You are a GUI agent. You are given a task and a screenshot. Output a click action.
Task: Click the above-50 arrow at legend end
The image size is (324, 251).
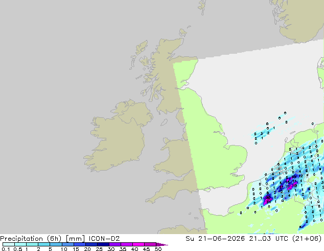point(162,244)
